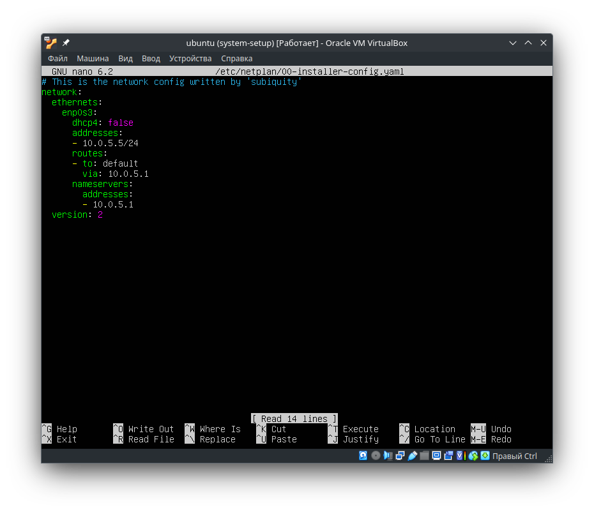
Task: Click Write Out in nano shortcuts
Action: click(144, 429)
